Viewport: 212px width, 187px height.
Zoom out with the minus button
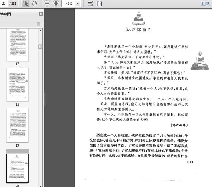click(x=47, y=4)
